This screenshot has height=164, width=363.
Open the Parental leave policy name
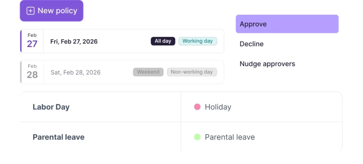click(58, 137)
